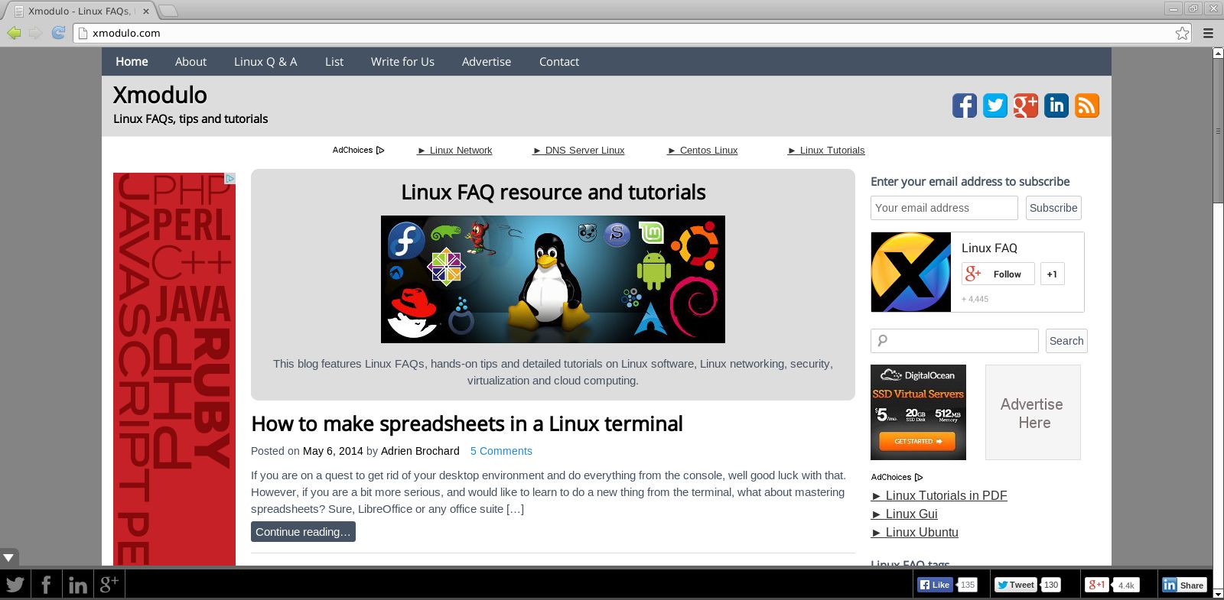Open the May 6, 2014 post date
The width and height of the screenshot is (1224, 600).
tap(333, 451)
